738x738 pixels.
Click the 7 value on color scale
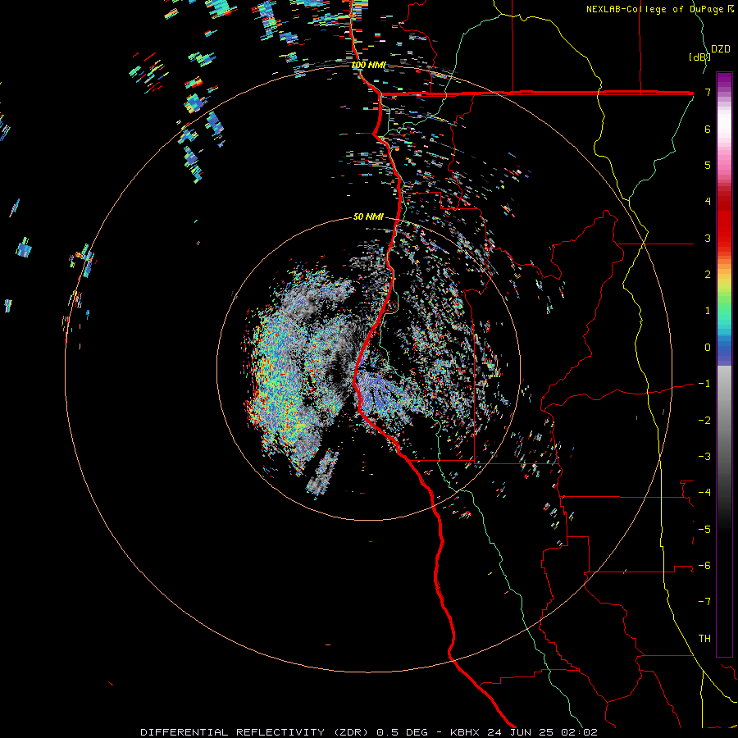[708, 92]
